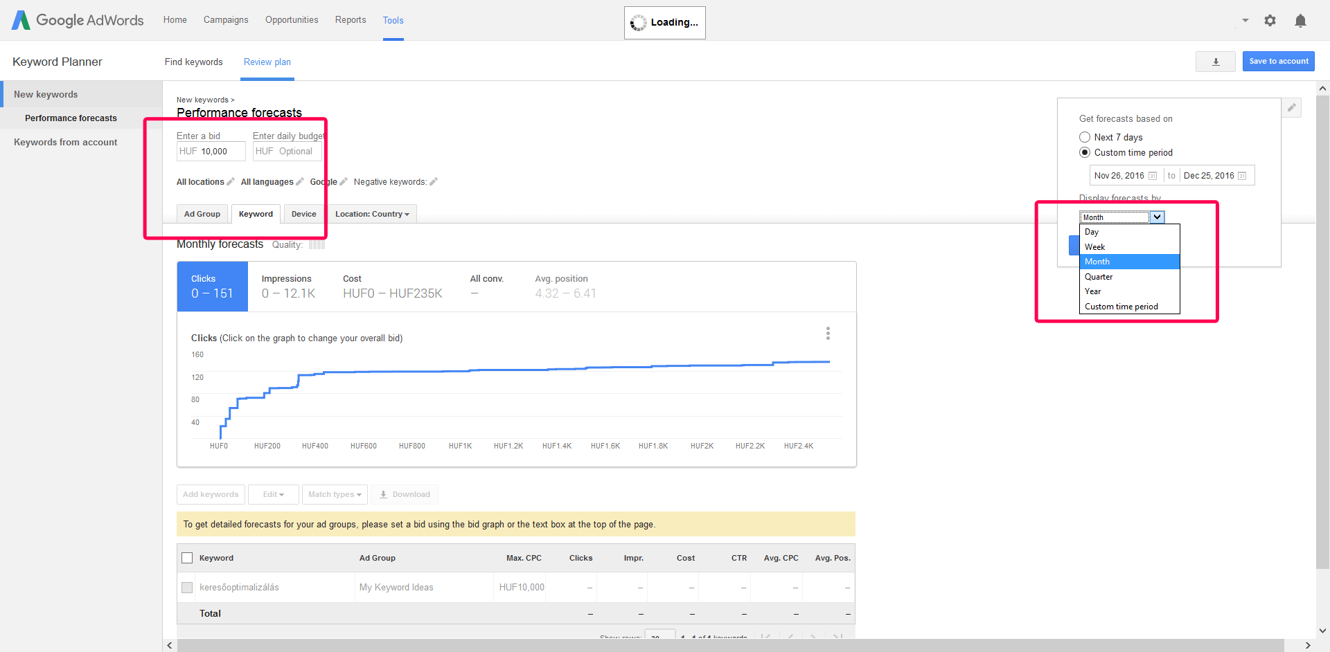Toggle the Month display-by dropdown arrow
Viewport: 1330px width, 652px height.
pyautogui.click(x=1157, y=217)
